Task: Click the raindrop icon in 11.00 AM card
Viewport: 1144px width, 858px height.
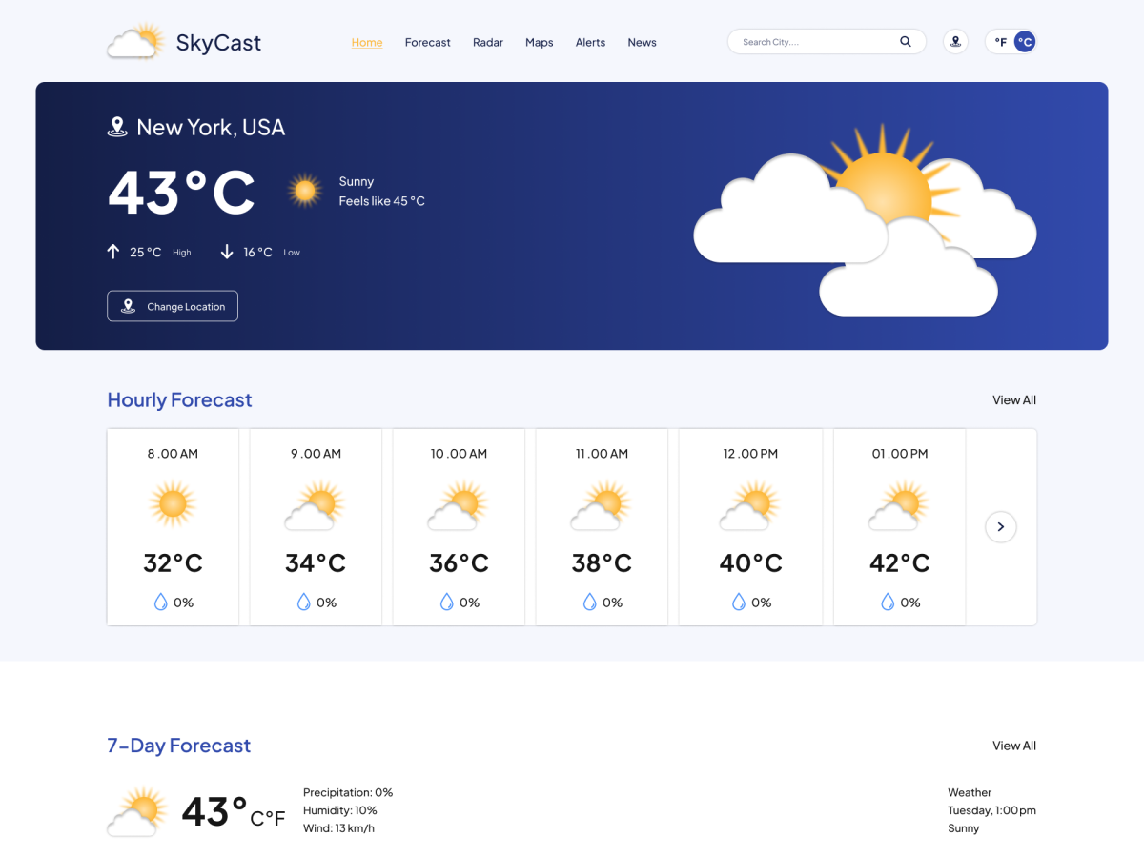Action: pos(590,602)
